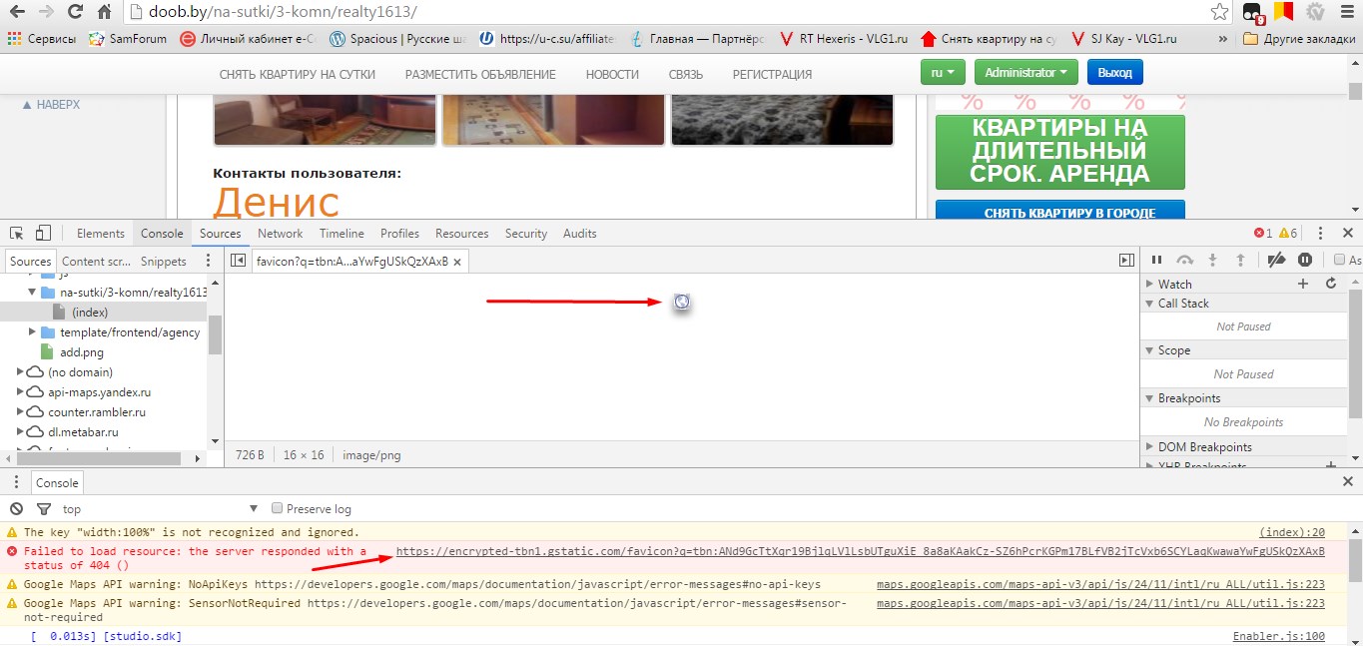The width and height of the screenshot is (1363, 646).
Task: Switch to the Network panel tab
Action: (280, 233)
